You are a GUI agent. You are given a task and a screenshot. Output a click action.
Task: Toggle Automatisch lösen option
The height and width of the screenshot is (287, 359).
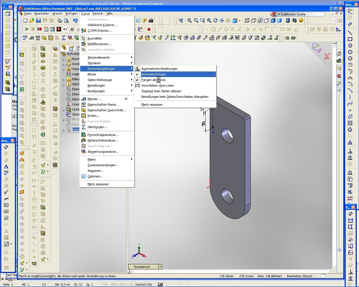click(175, 74)
